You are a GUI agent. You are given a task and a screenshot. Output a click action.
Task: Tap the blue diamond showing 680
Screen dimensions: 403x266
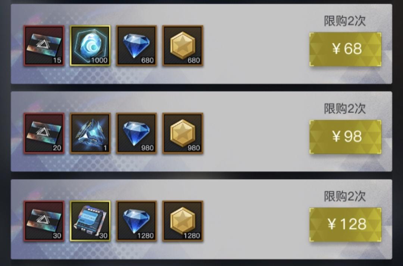click(x=137, y=46)
